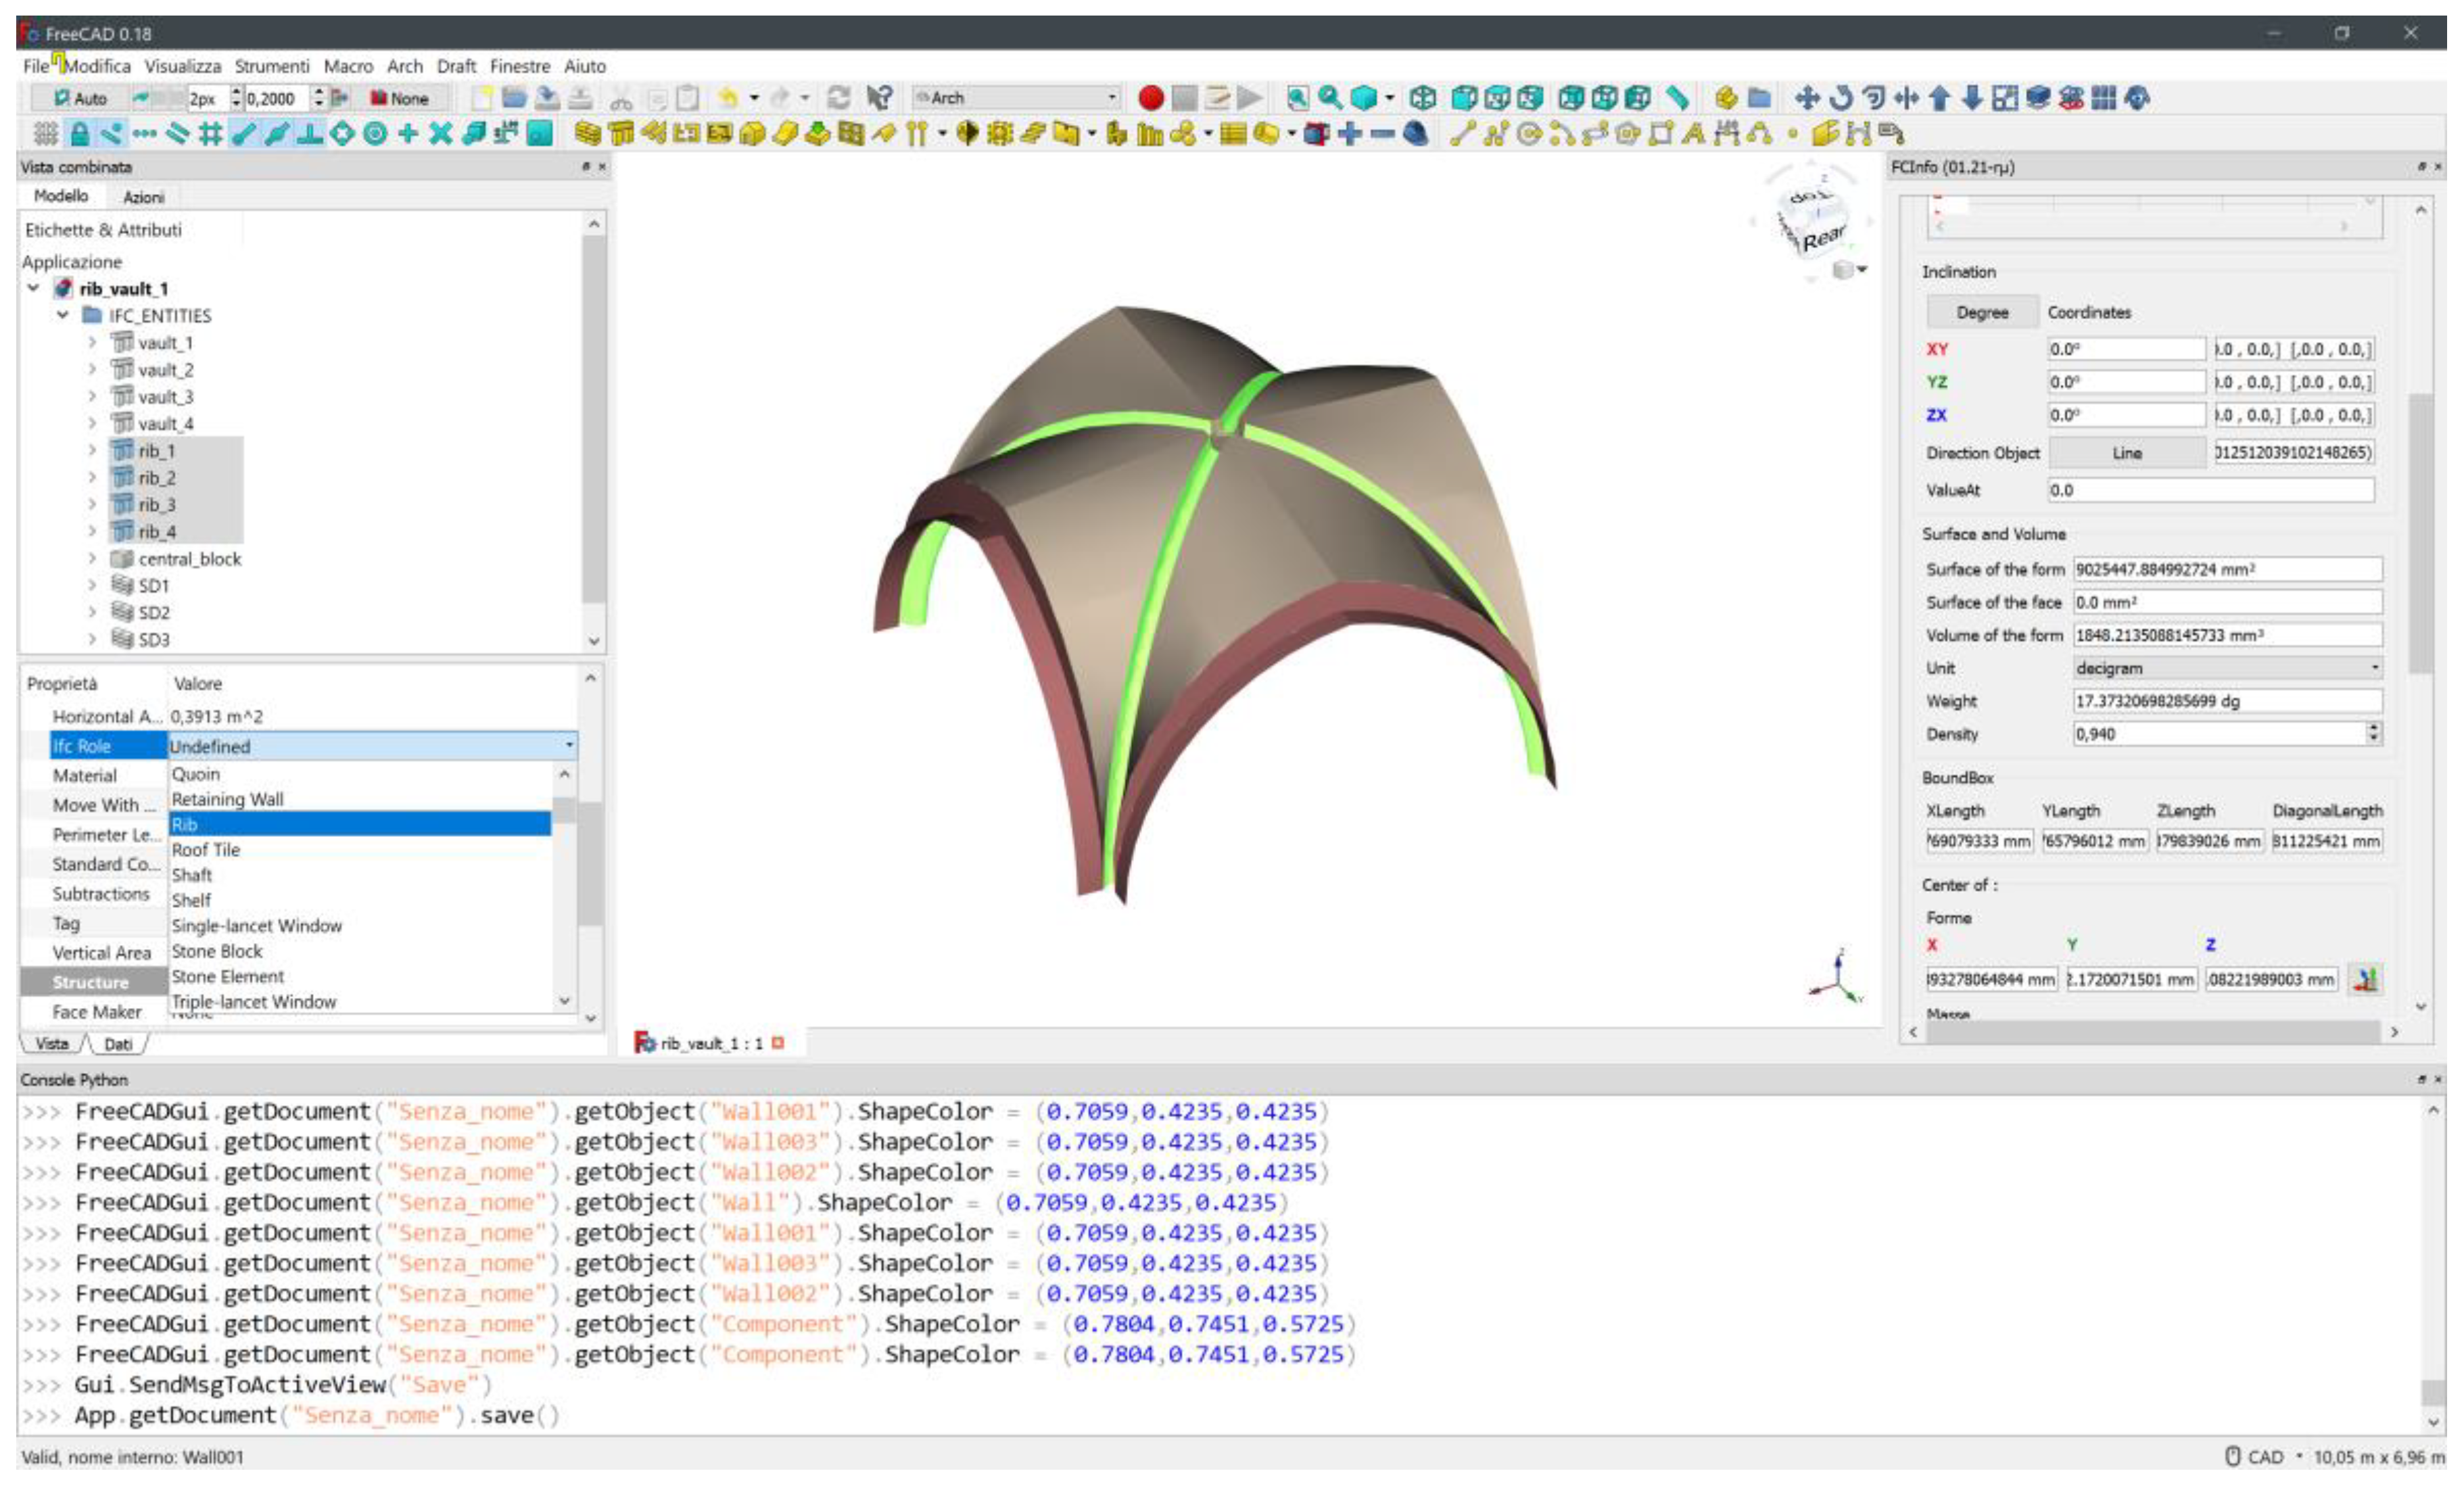This screenshot has height=1488, width=2464.
Task: Click the red macro record button
Action: [x=1150, y=98]
